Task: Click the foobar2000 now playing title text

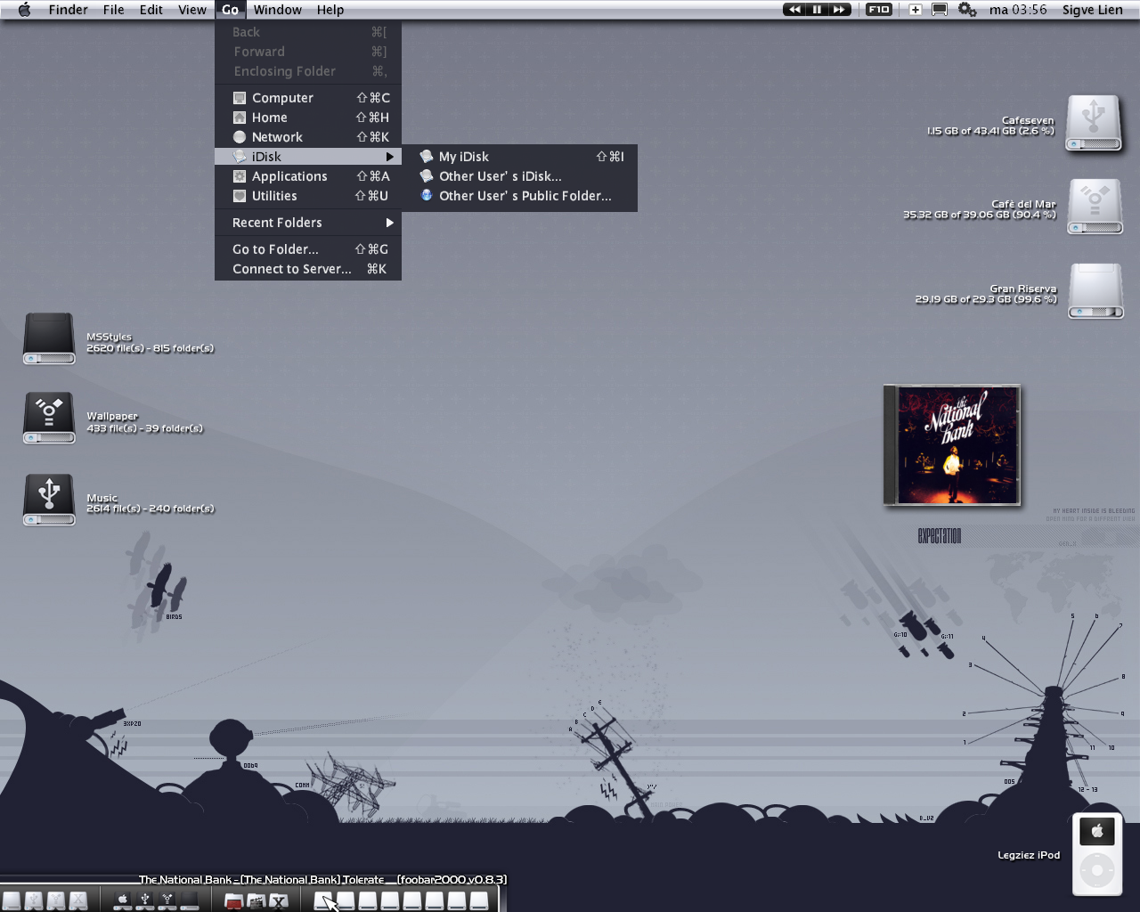Action: click(322, 880)
